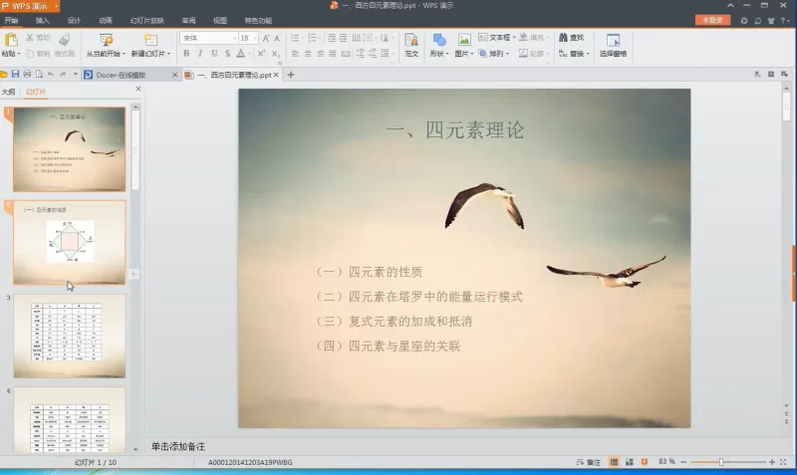The image size is (797, 475).
Task: Click the 未登录 login button
Action: 712,20
